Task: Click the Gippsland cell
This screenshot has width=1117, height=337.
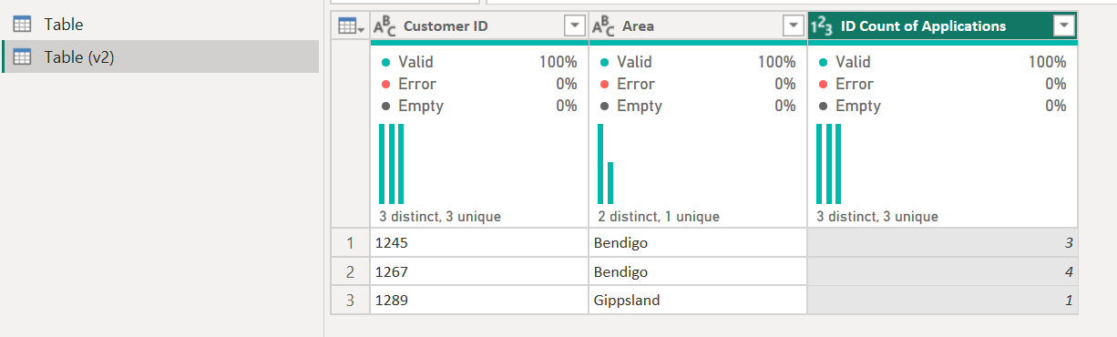Action: click(x=698, y=301)
